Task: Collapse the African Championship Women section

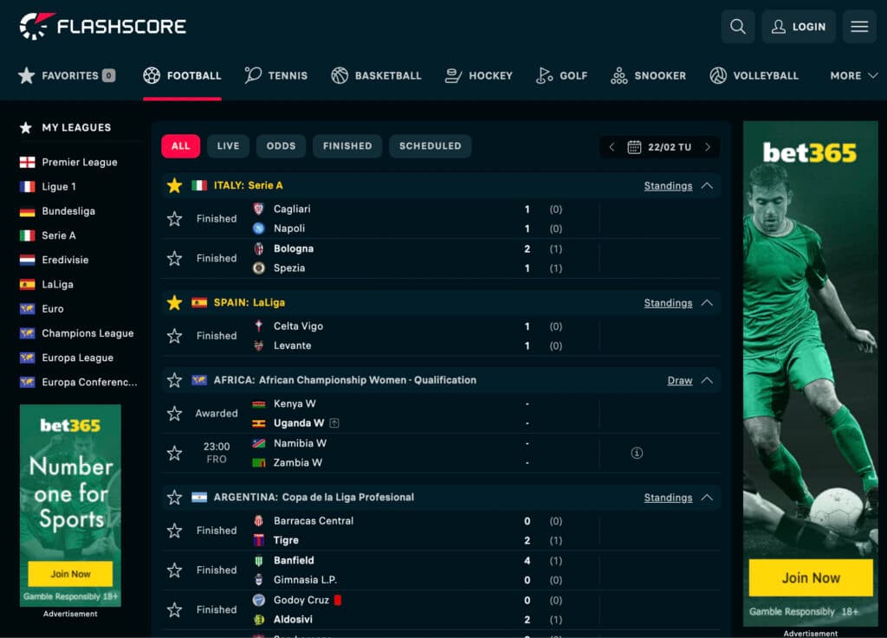Action: tap(707, 380)
